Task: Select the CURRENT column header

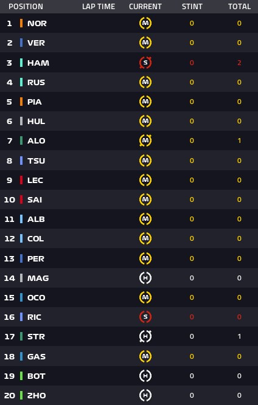Action: coord(145,7)
